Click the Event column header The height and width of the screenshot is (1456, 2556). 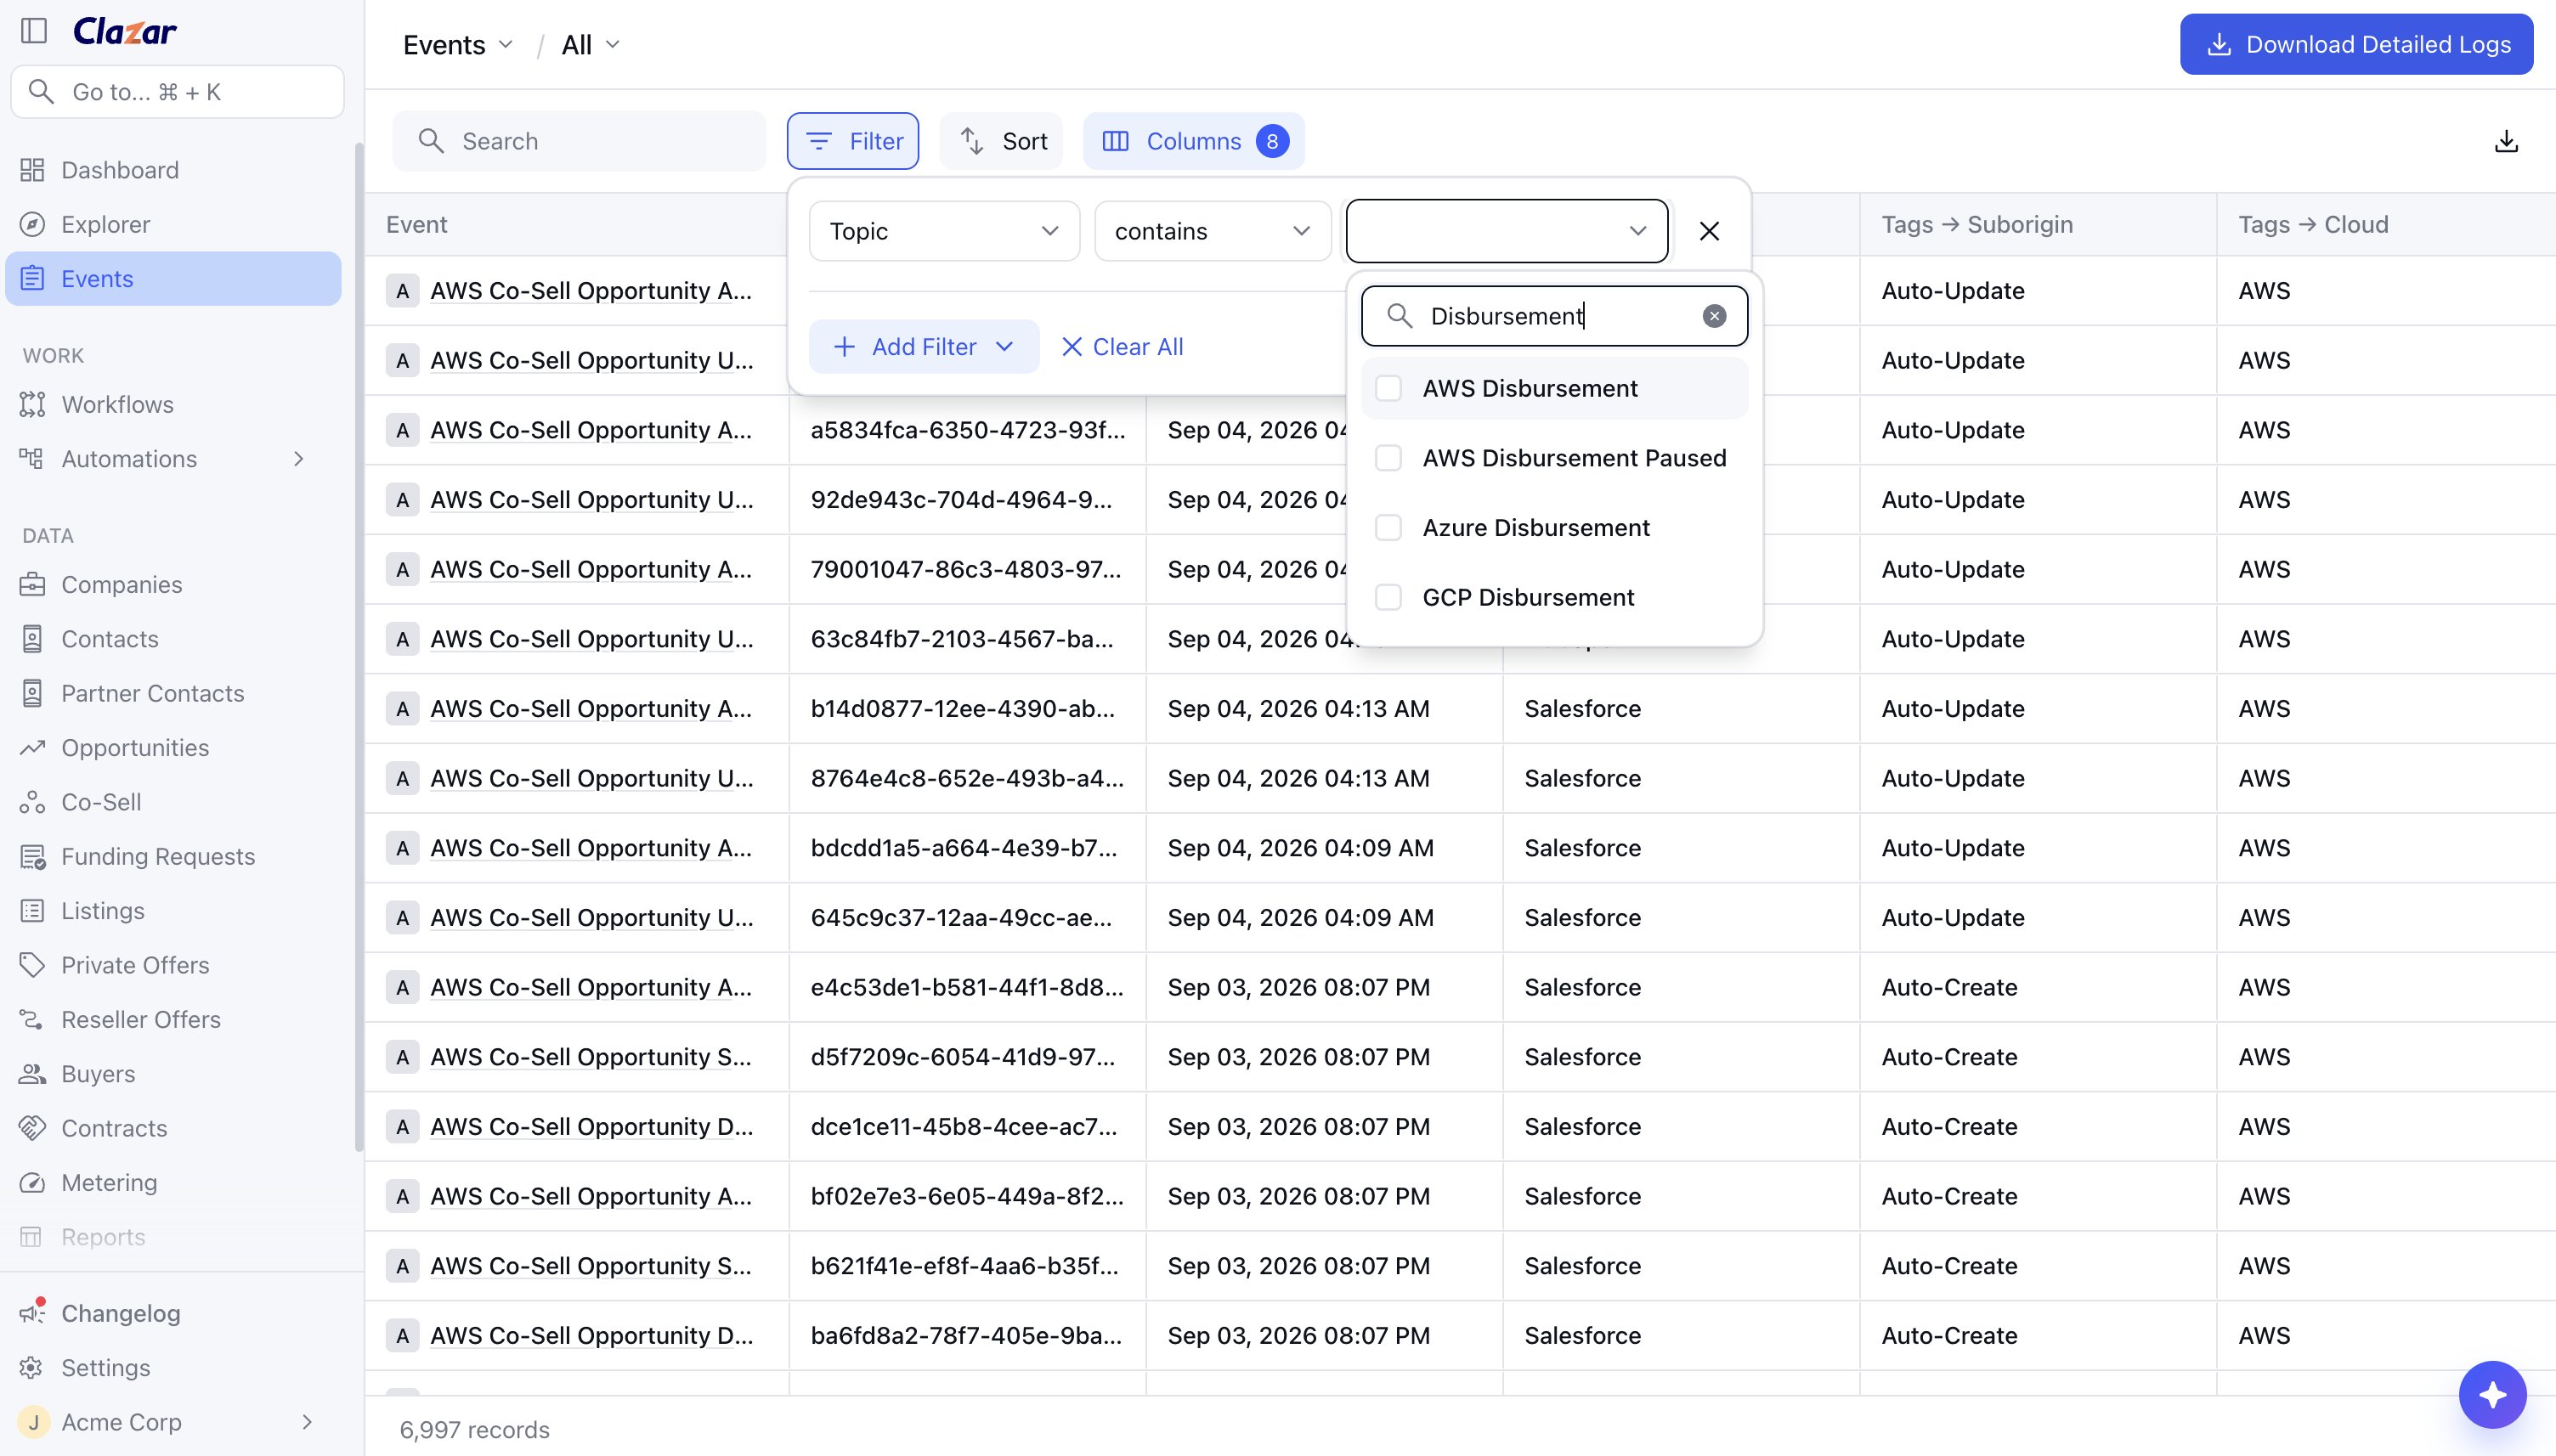pyautogui.click(x=417, y=224)
